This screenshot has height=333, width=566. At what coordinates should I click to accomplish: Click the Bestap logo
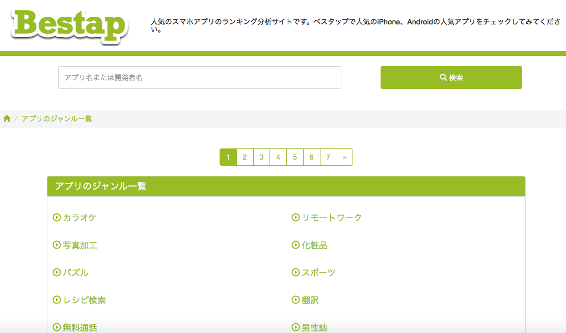69,25
